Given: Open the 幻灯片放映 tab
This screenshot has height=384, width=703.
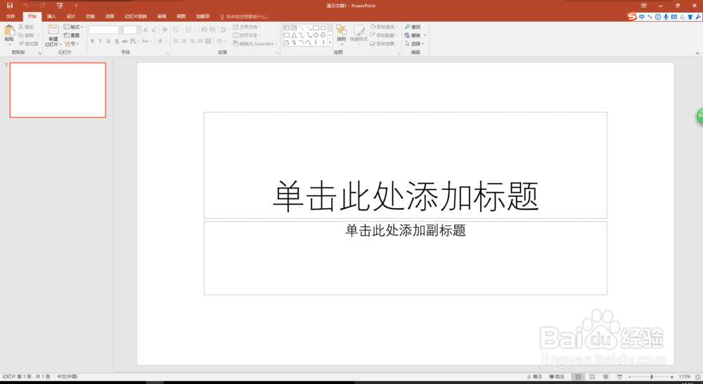Looking at the screenshot, I should point(136,17).
